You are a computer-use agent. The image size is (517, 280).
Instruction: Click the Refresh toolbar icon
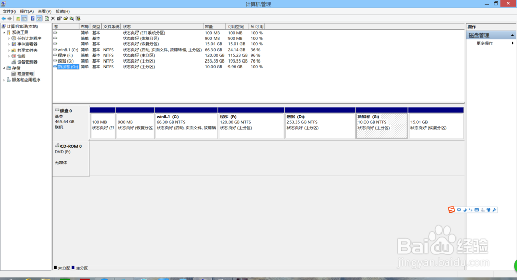tap(47, 19)
